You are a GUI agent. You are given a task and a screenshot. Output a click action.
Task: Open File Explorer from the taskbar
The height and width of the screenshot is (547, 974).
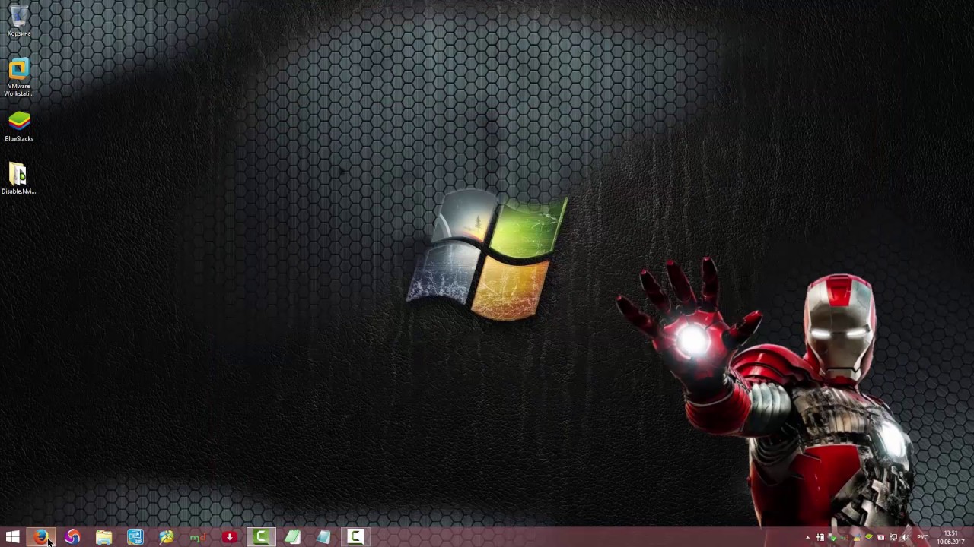coord(103,538)
